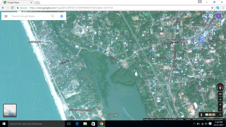Toggle 3D tilt view
Image resolution: width=226 pixels, height=127 pixels.
point(220,94)
